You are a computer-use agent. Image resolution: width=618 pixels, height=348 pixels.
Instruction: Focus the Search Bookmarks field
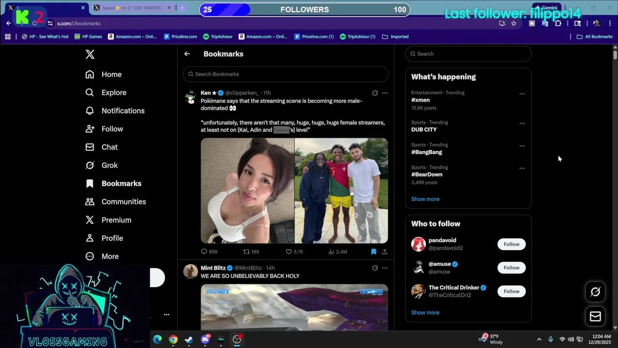285,74
